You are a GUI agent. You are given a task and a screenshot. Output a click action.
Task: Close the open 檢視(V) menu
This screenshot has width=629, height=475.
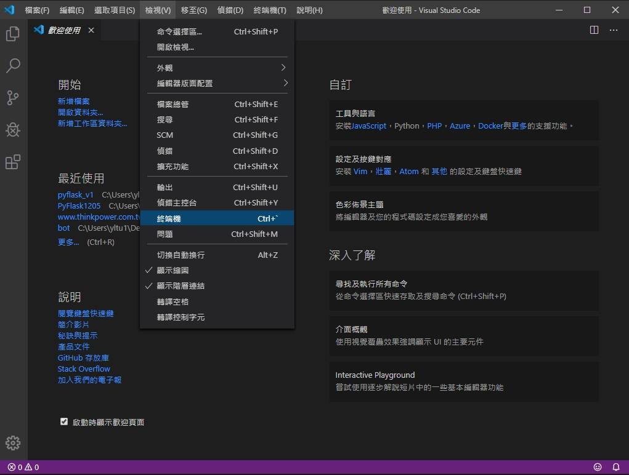pos(158,10)
